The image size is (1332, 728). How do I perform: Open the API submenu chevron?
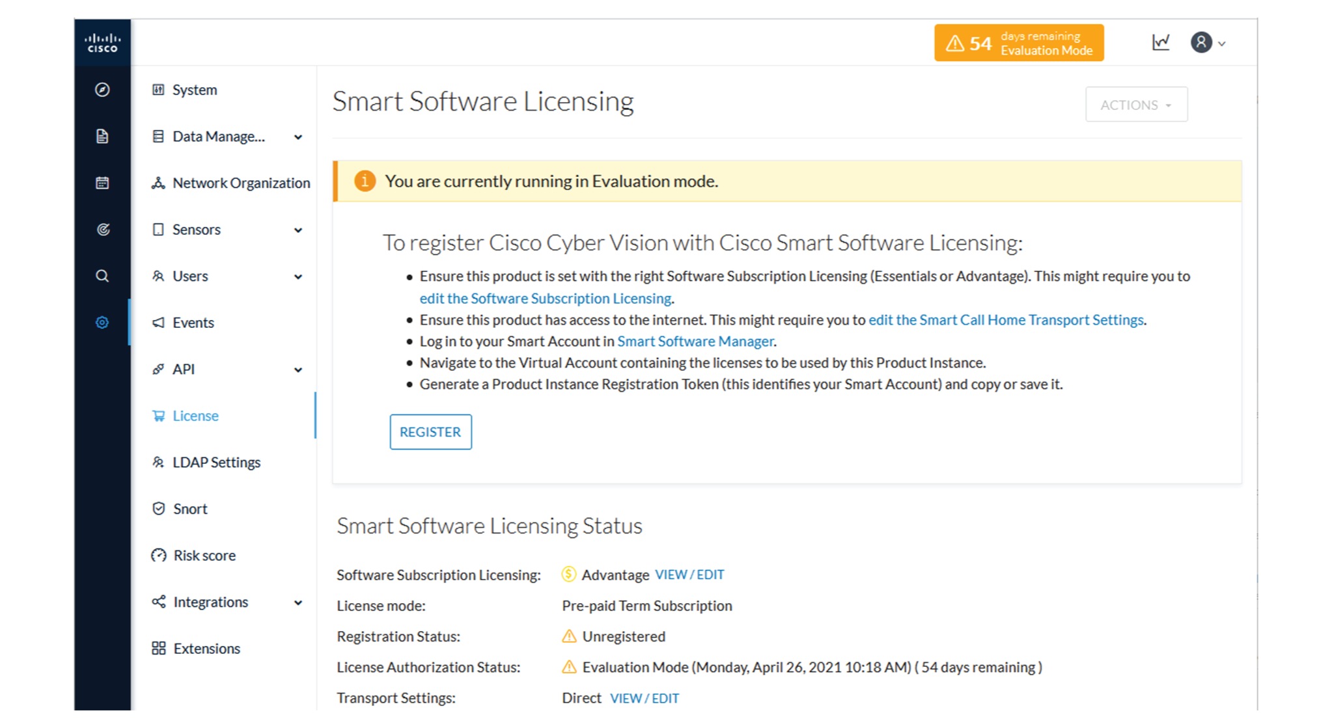298,369
